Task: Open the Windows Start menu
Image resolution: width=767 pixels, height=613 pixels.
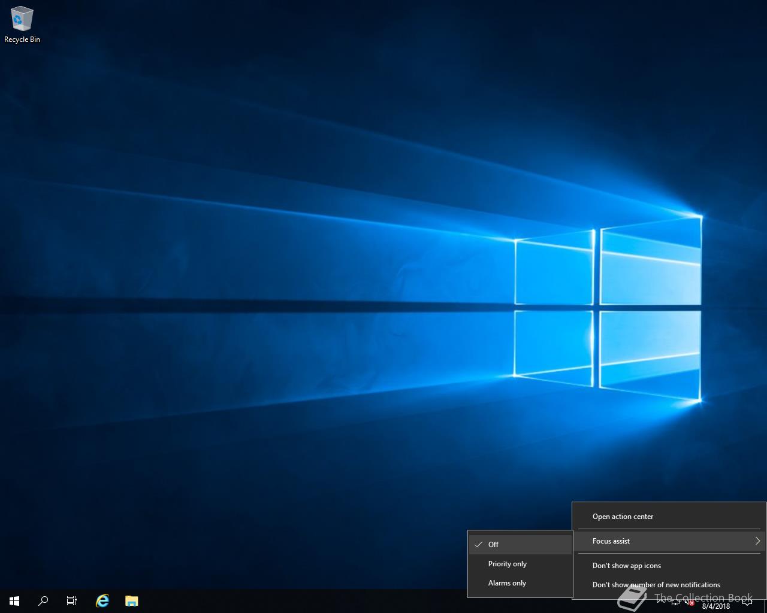Action: [x=14, y=601]
